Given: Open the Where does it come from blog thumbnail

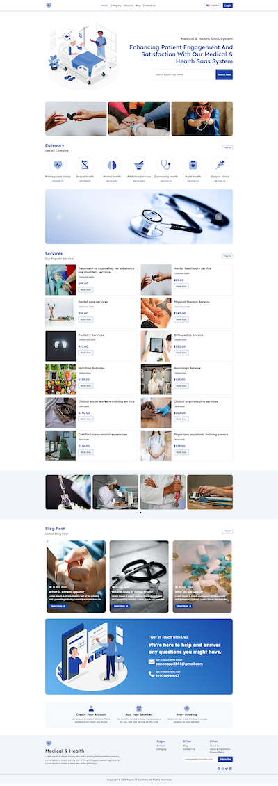Looking at the screenshot, I should [139, 577].
